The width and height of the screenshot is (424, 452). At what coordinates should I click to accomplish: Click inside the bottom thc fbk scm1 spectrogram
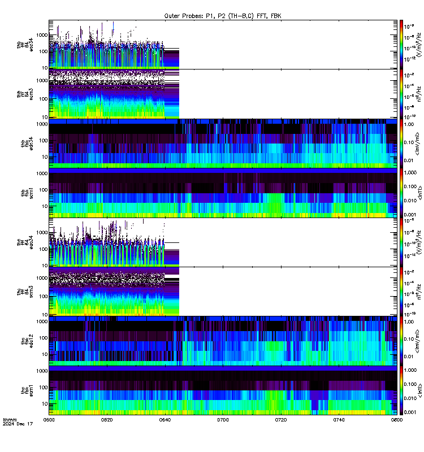[x=223, y=390]
